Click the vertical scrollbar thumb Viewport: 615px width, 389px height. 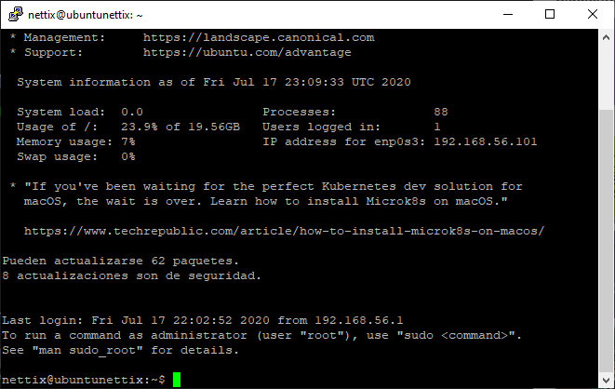coord(606,241)
